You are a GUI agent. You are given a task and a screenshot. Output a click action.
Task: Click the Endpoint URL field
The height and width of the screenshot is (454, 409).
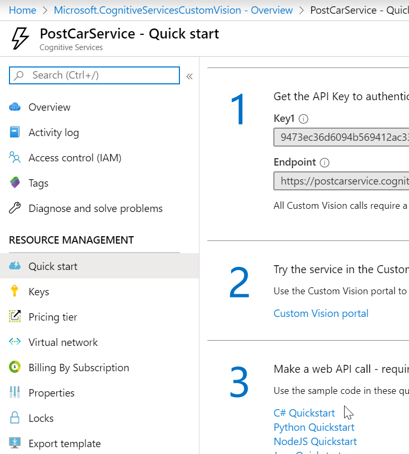click(341, 181)
